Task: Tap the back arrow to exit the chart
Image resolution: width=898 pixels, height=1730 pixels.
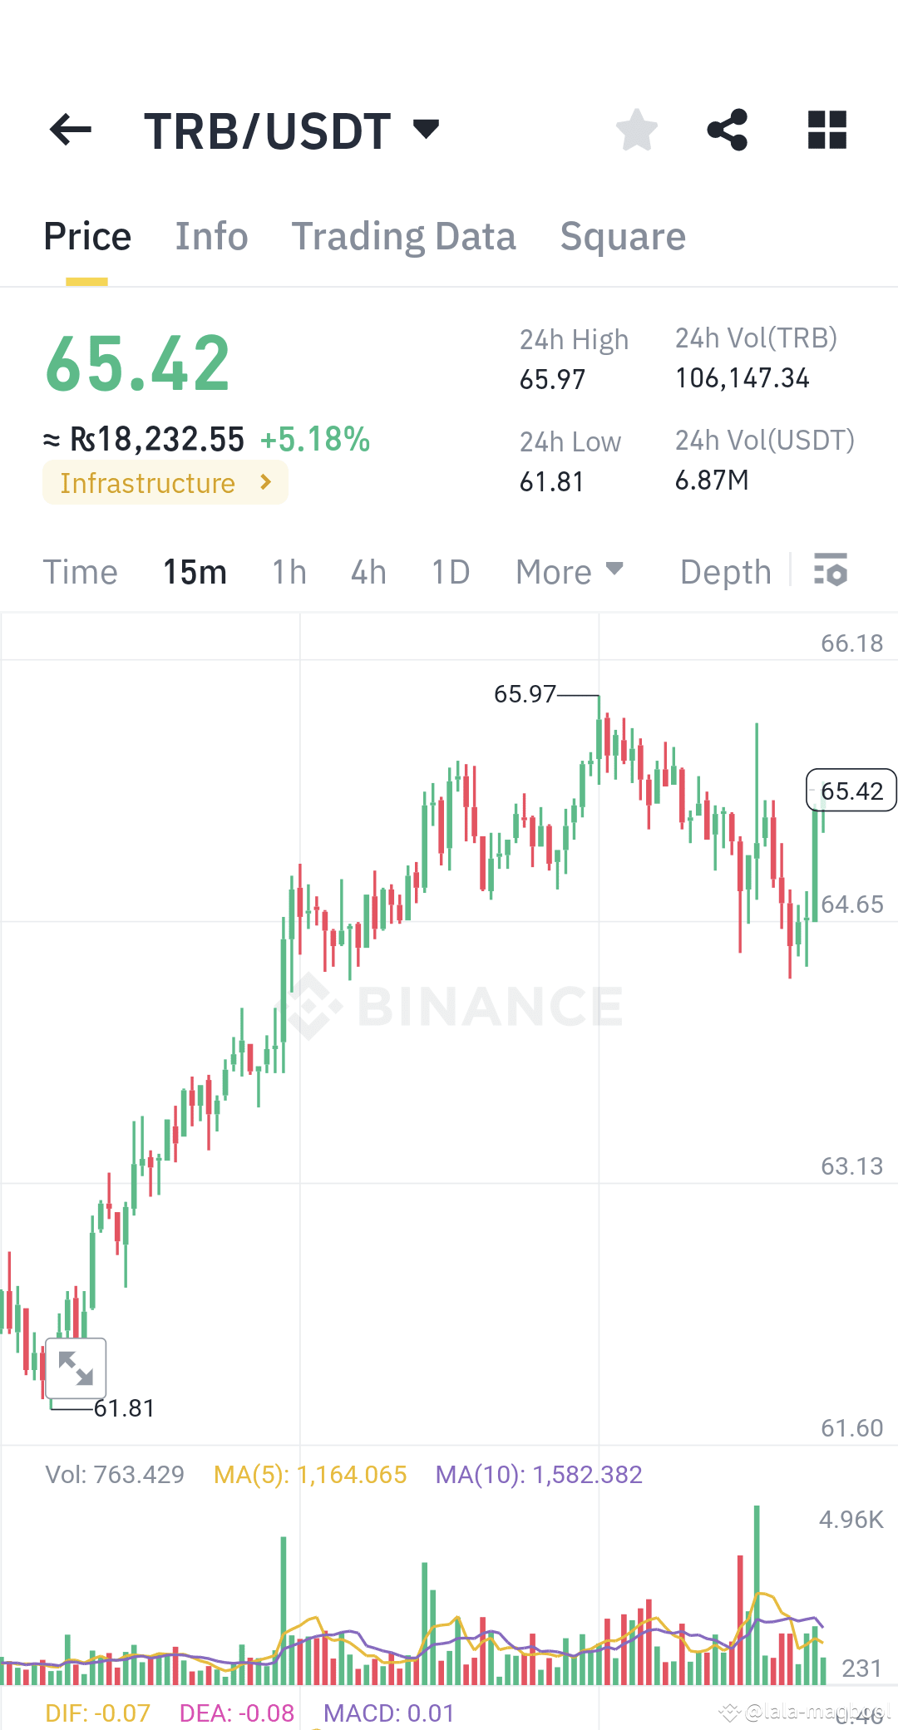Action: (70, 129)
